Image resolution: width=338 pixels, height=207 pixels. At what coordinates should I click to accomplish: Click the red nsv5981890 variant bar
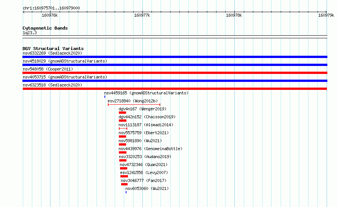point(122,144)
